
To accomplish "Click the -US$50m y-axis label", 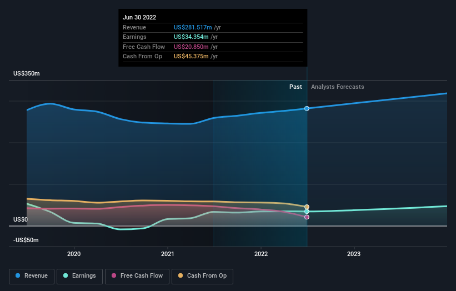I will [x=26, y=240].
